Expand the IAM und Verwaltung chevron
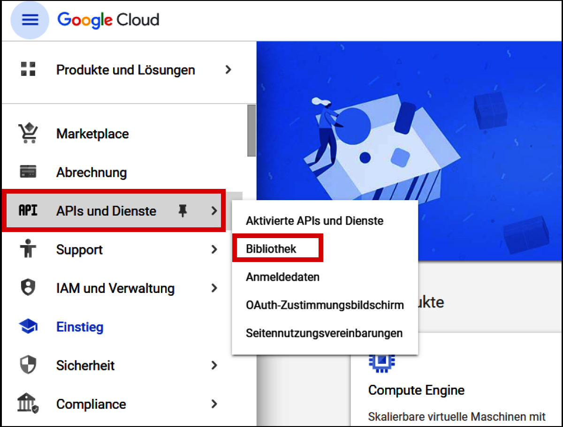This screenshot has width=563, height=427. coord(214,288)
